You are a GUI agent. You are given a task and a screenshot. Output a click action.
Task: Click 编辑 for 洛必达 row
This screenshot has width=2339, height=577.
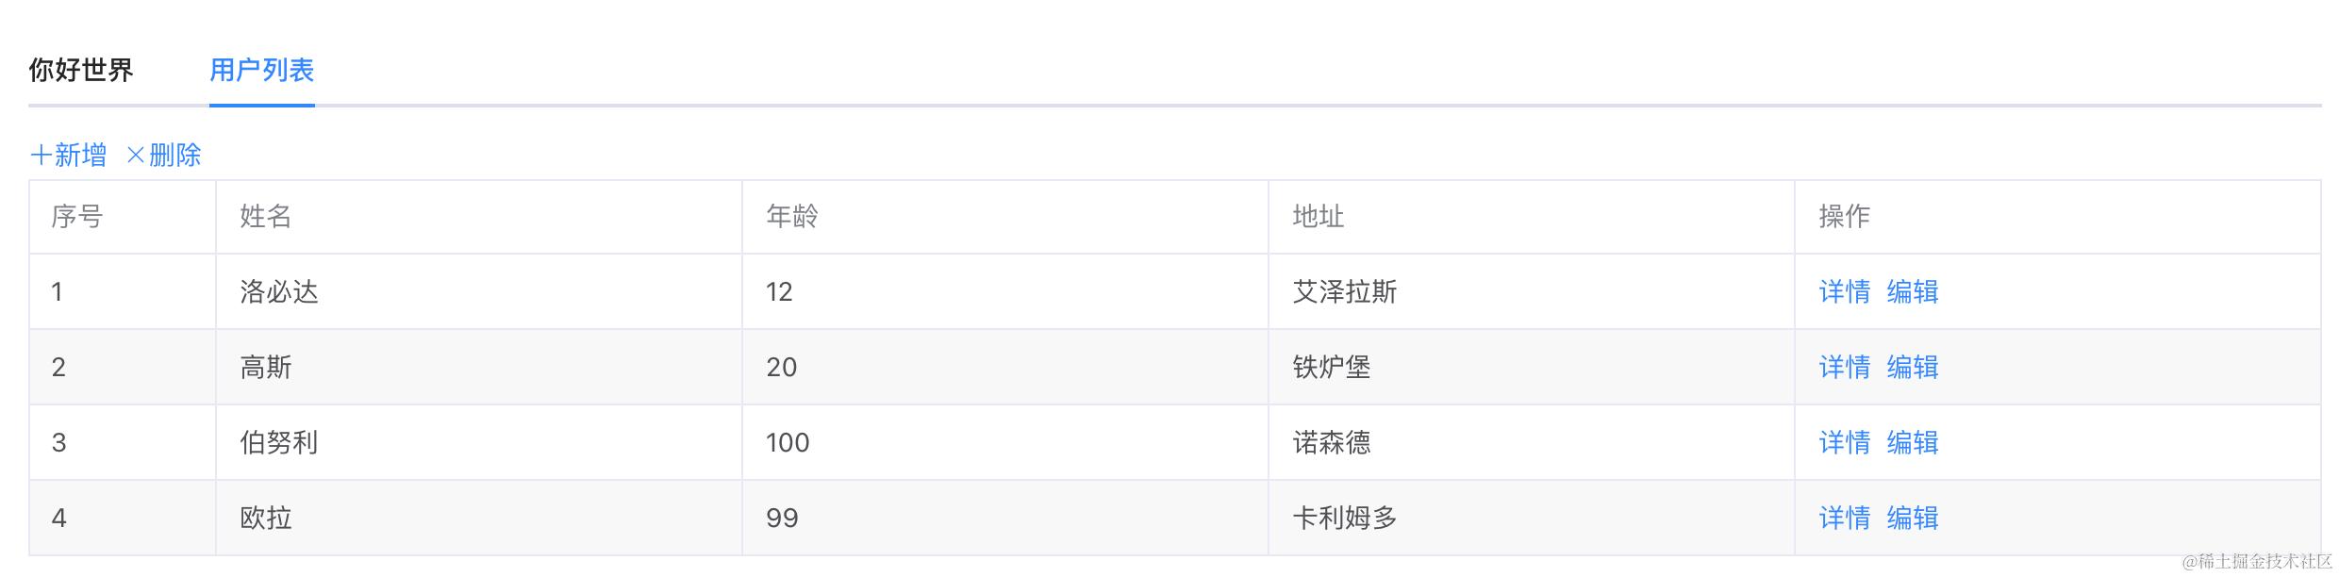[1912, 292]
